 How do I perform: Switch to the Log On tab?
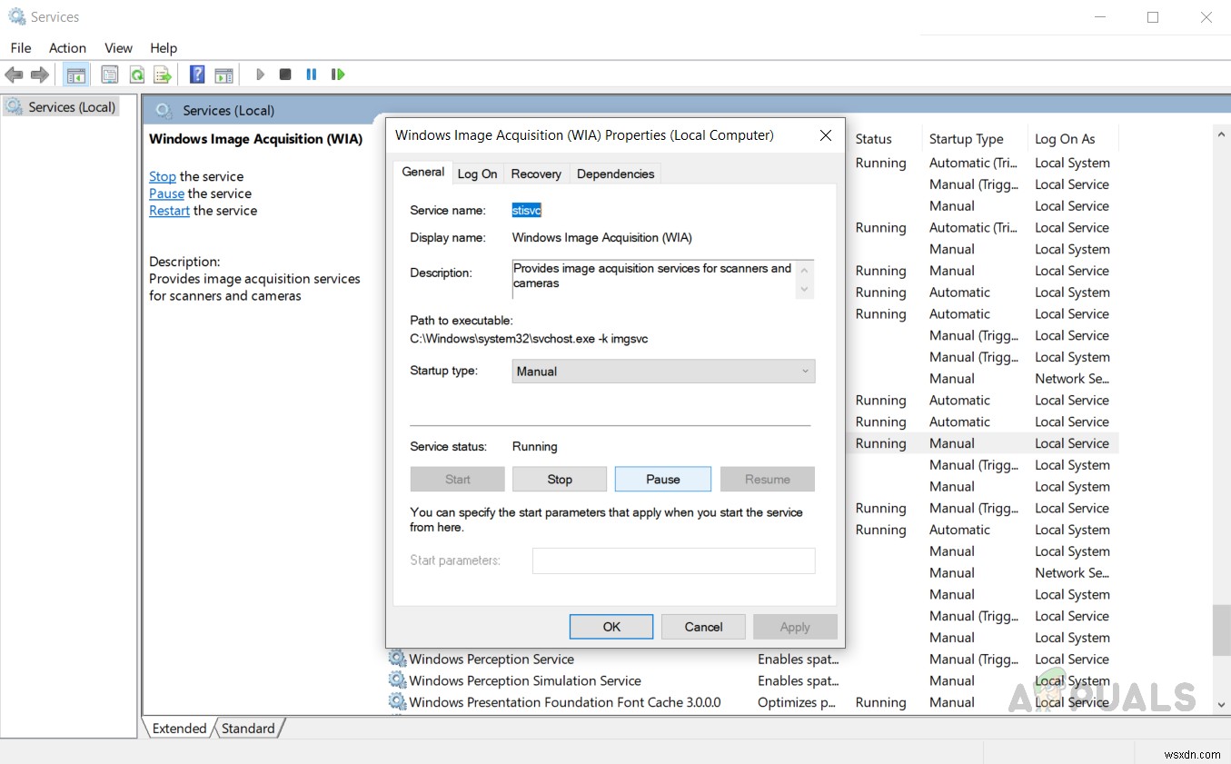click(477, 174)
